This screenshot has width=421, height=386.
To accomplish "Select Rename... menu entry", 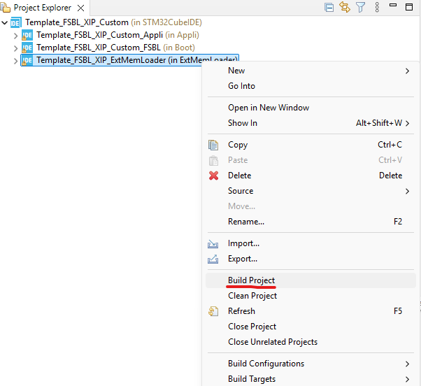I will point(311,222).
